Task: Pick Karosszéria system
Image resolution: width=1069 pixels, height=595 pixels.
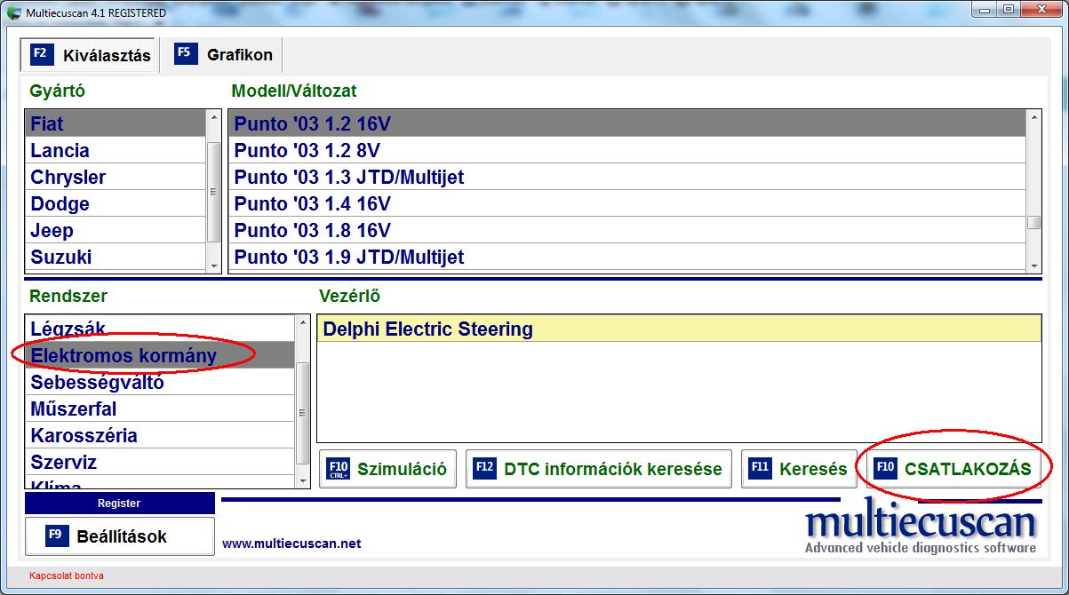Action: click(160, 435)
